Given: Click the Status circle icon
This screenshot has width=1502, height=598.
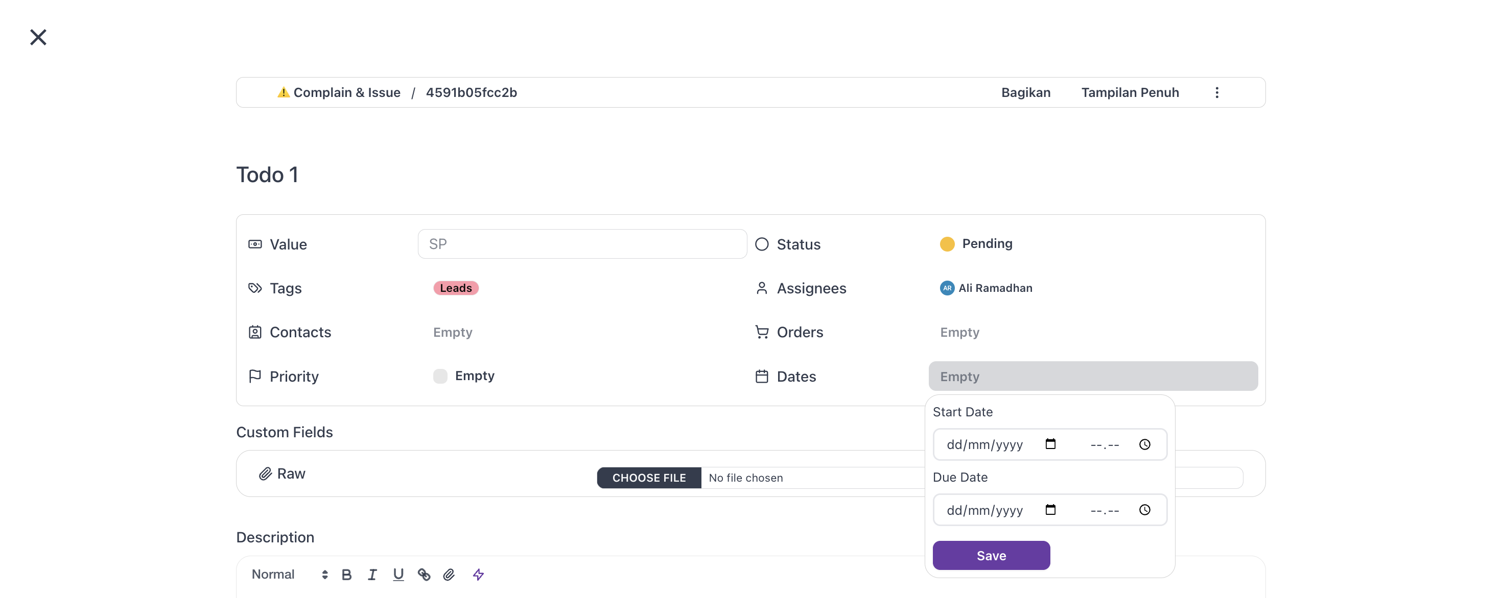Looking at the screenshot, I should pos(762,244).
